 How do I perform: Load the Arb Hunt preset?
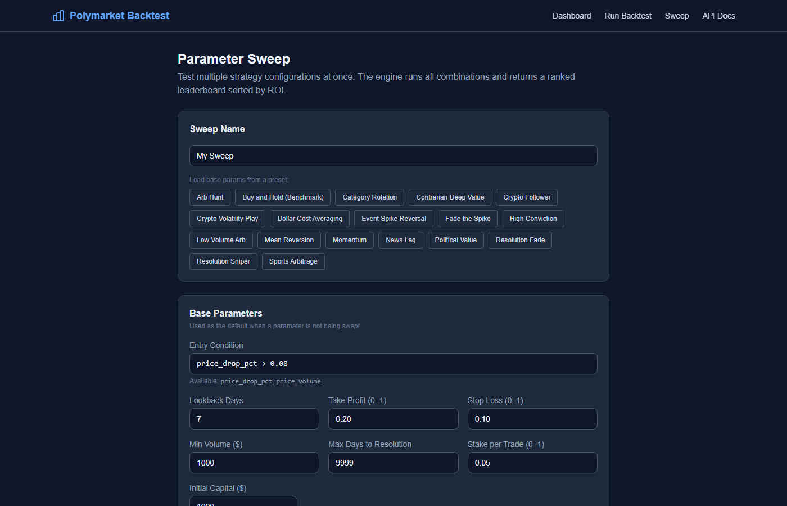pyautogui.click(x=210, y=197)
